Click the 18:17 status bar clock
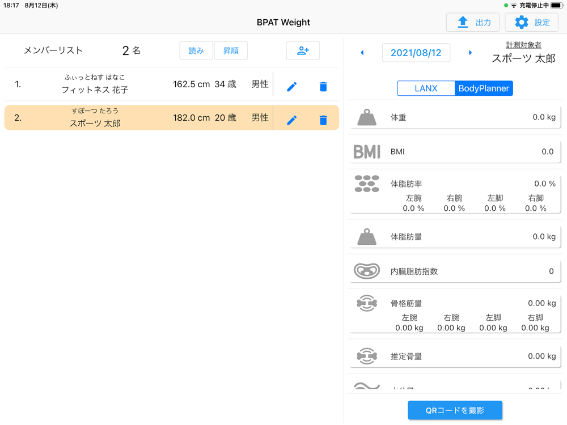This screenshot has height=425, width=567. [11, 6]
